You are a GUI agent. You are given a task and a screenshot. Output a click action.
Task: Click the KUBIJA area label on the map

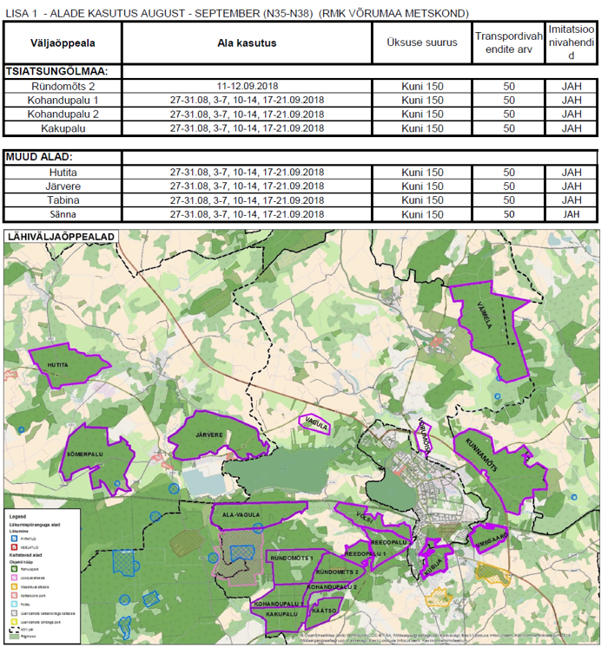[433, 566]
